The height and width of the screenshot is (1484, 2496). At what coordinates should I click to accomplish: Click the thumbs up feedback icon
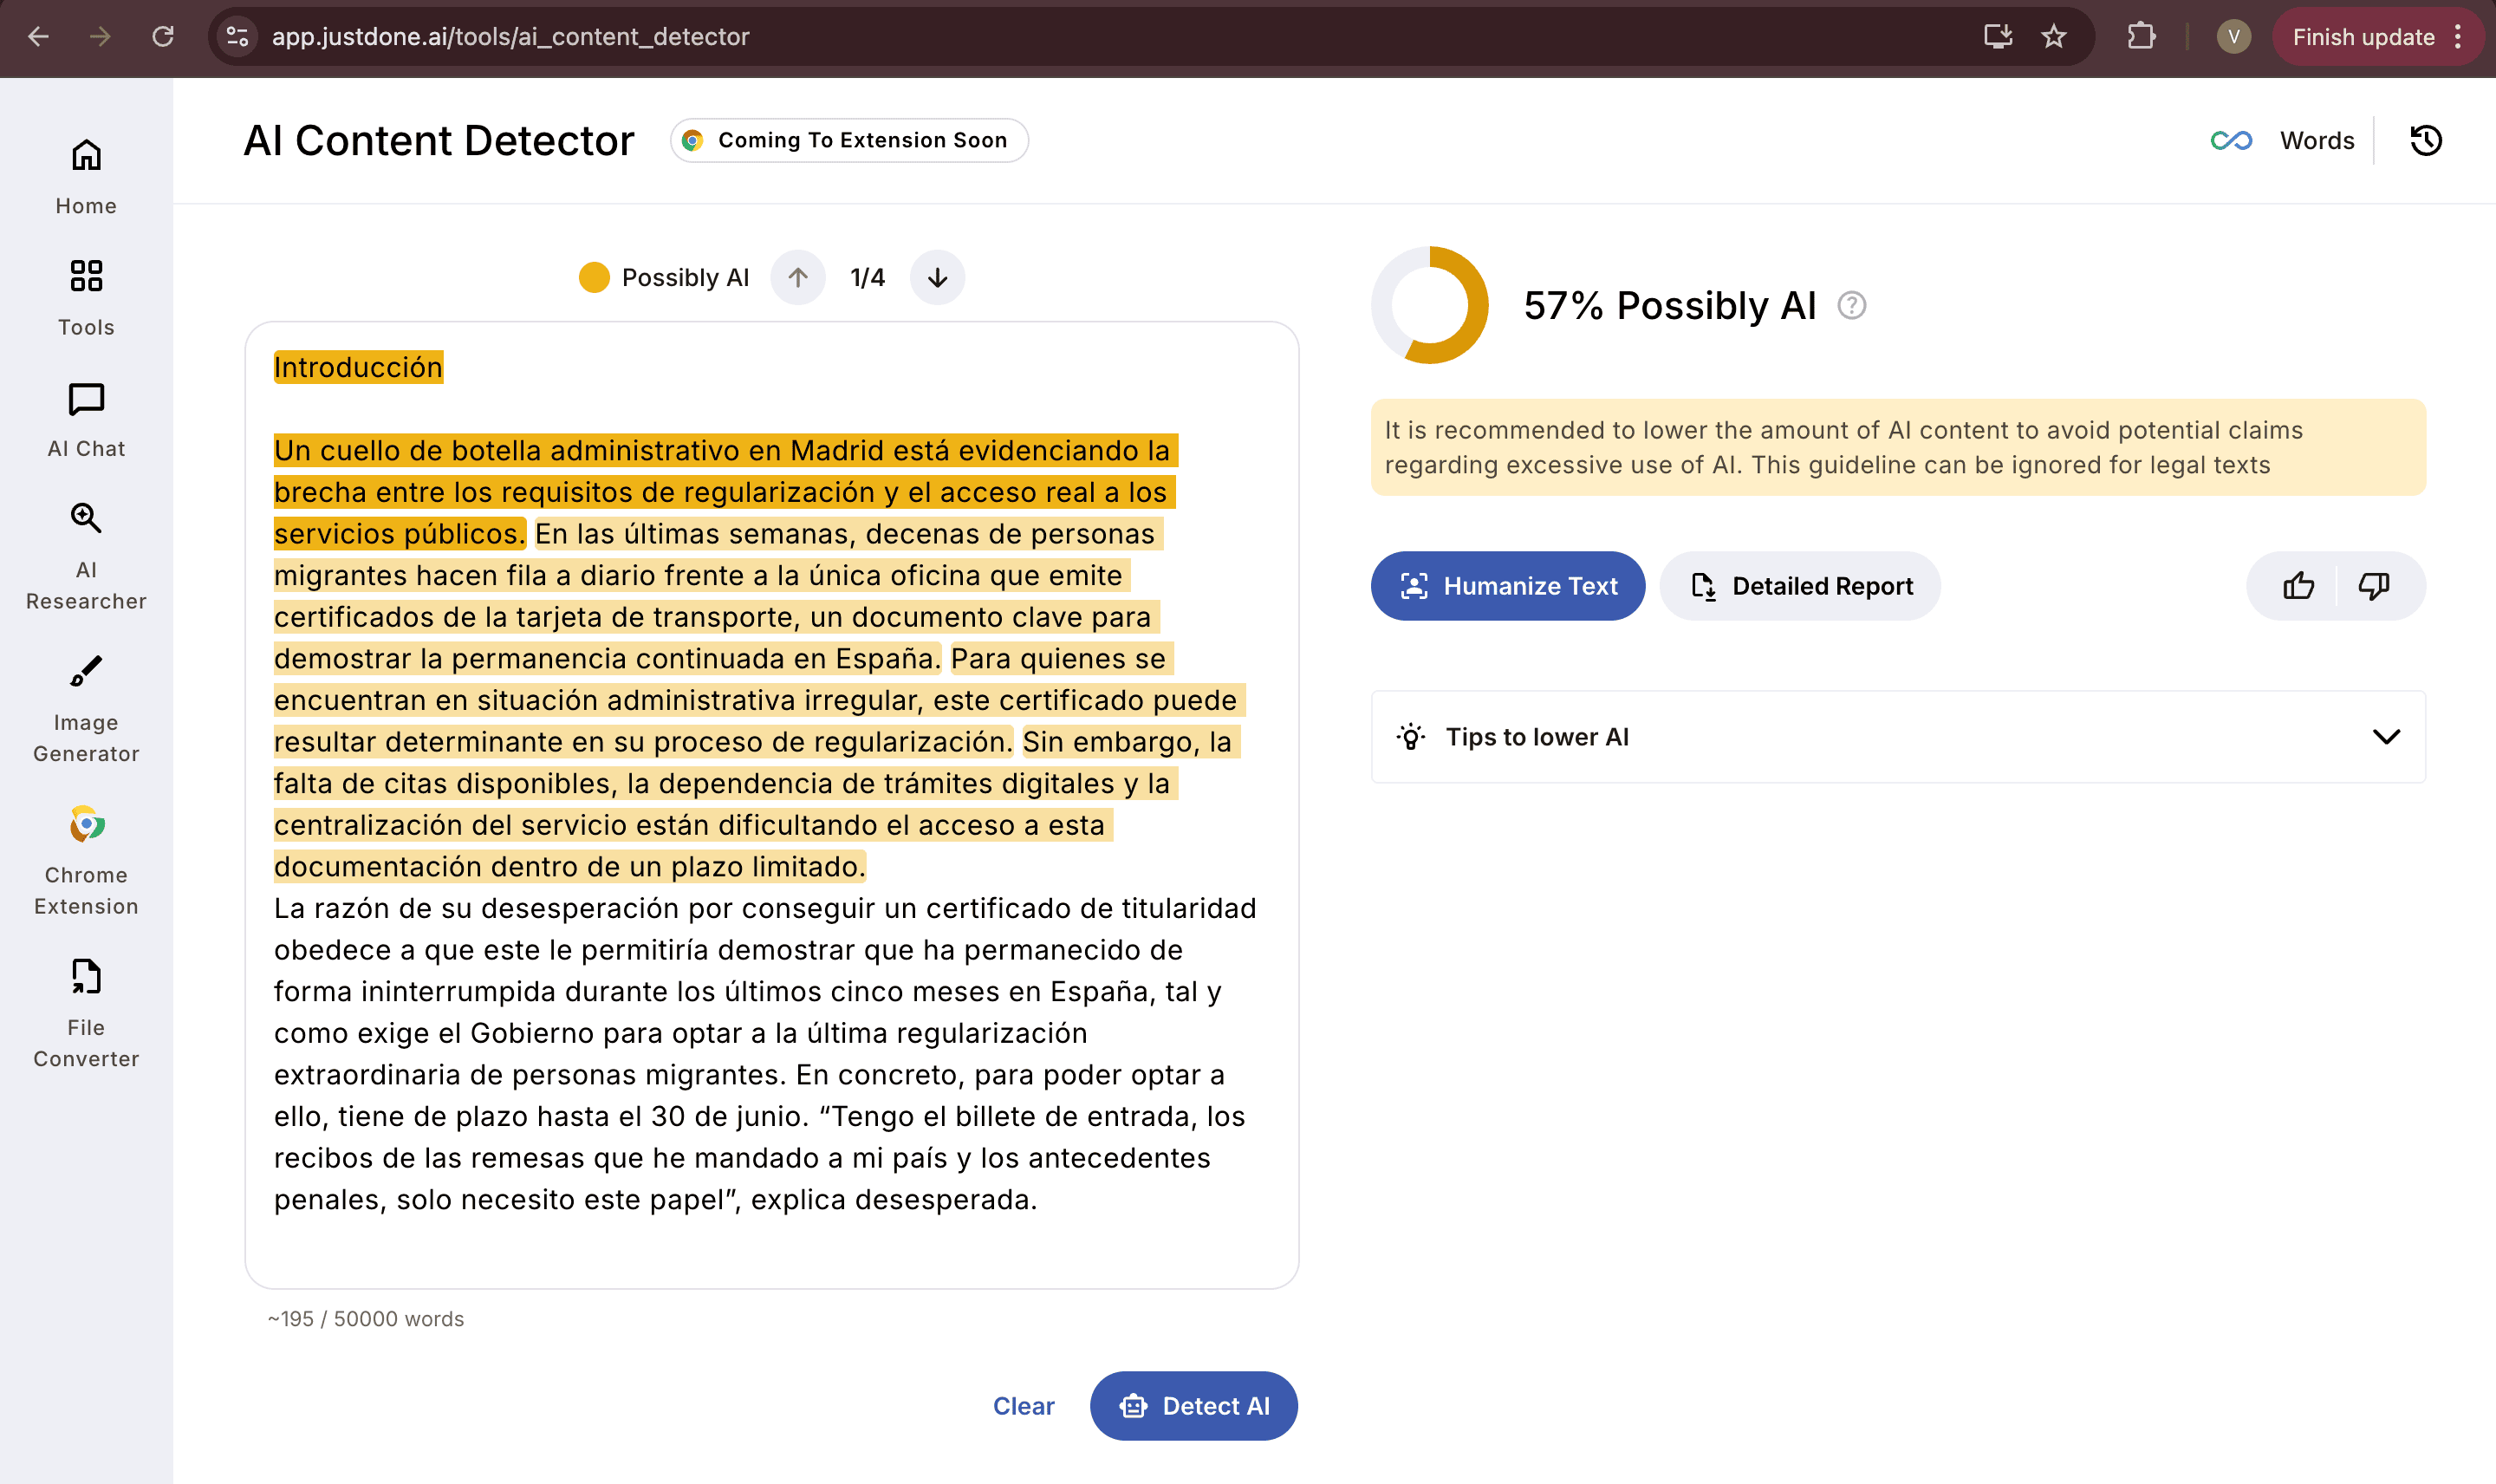(2298, 586)
